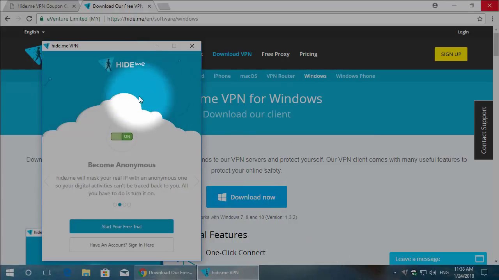Click the HIDE.me logo in the app
Screen dimensions: 499x280
(122, 65)
